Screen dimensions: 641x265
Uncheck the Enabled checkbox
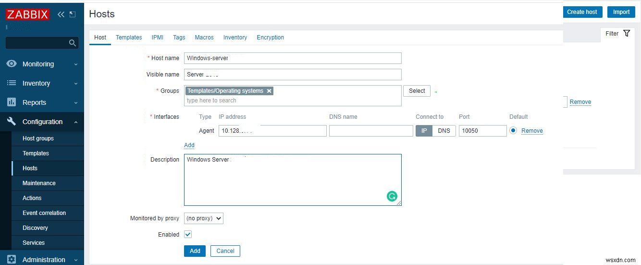188,234
